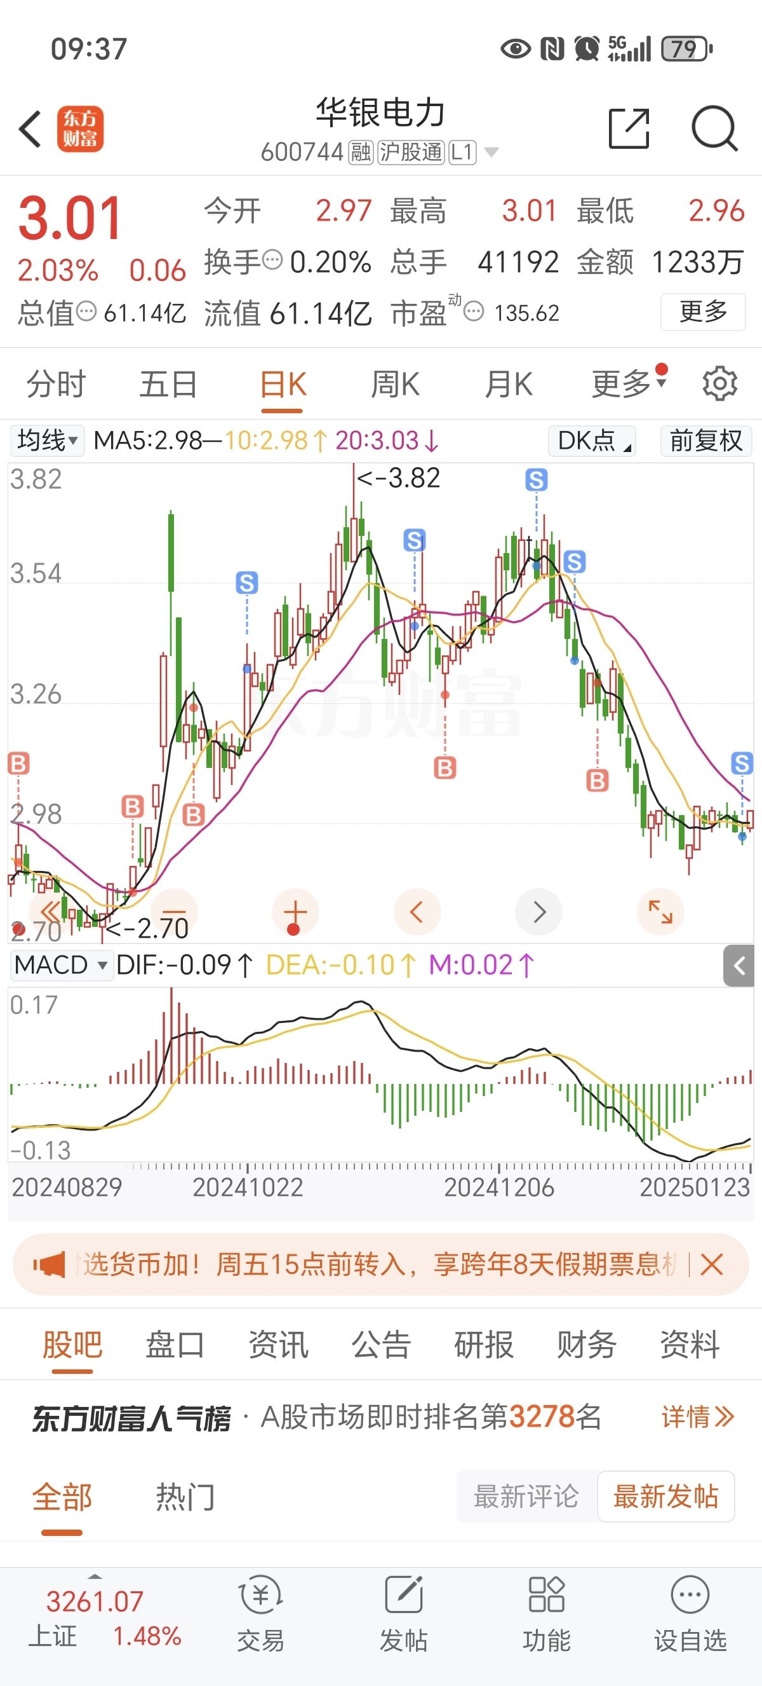Switch to 五日 chart tab
This screenshot has height=1686, width=762.
tap(169, 383)
